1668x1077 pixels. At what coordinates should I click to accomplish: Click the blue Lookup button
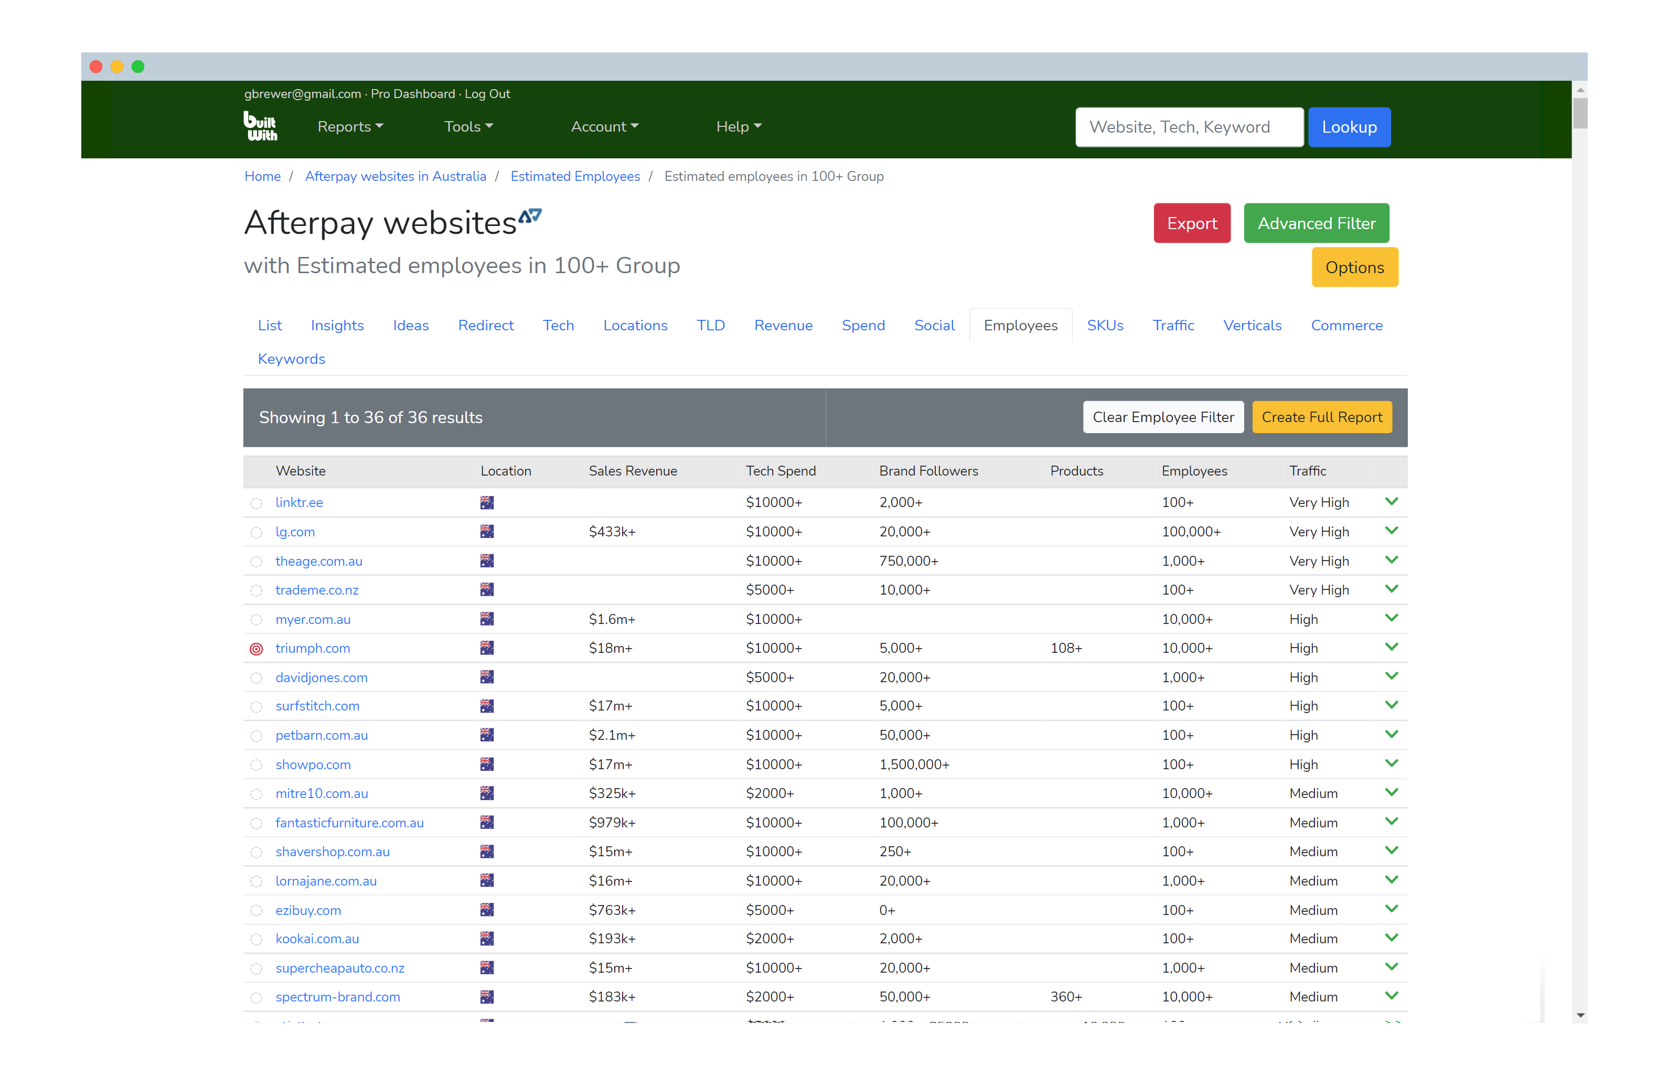click(1349, 127)
